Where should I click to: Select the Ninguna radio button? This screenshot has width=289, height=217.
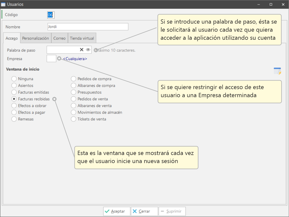point(14,79)
